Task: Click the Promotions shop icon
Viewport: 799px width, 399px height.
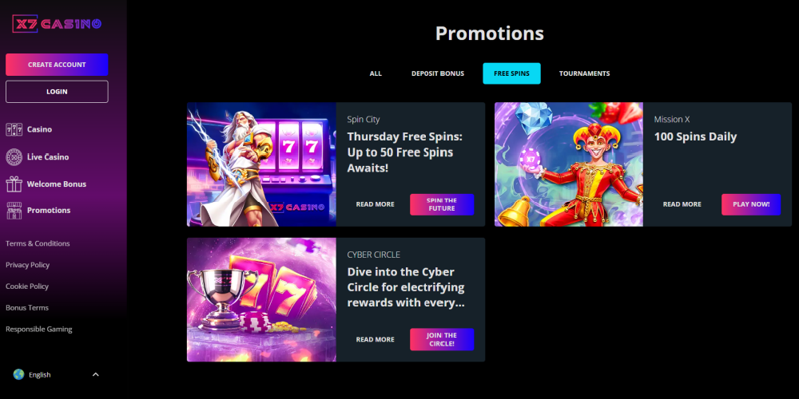Action: pos(14,210)
